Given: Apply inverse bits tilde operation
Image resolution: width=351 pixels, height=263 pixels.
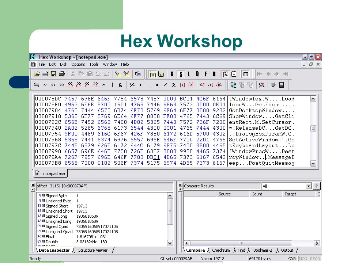Looking at the screenshot, I should tap(45, 85).
